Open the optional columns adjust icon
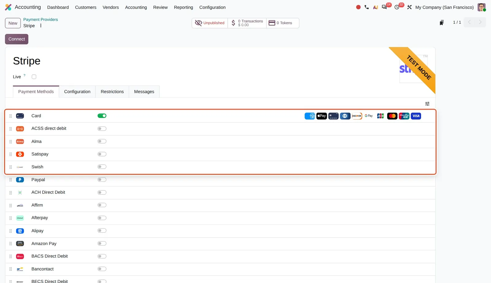This screenshot has width=491, height=283. [x=427, y=104]
